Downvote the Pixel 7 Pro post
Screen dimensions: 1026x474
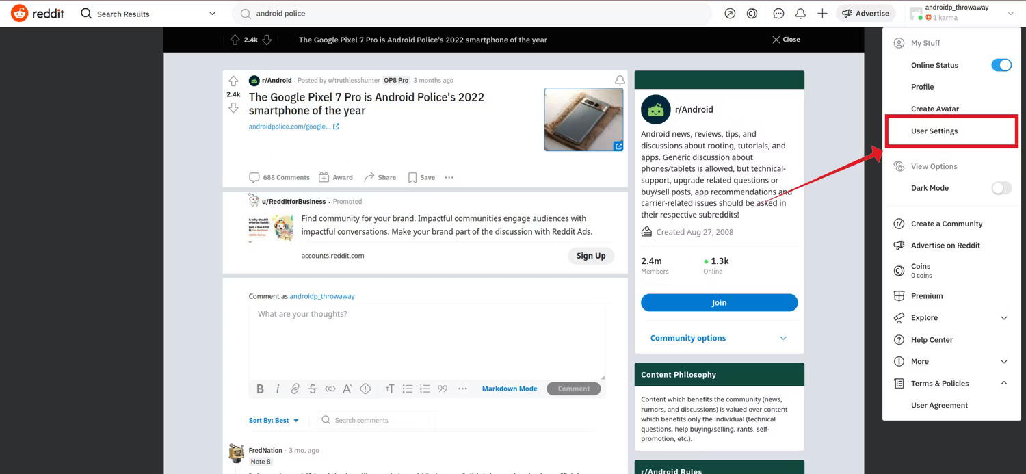(233, 108)
